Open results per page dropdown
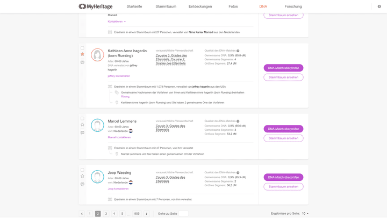This screenshot has width=387, height=218. tap(305, 214)
